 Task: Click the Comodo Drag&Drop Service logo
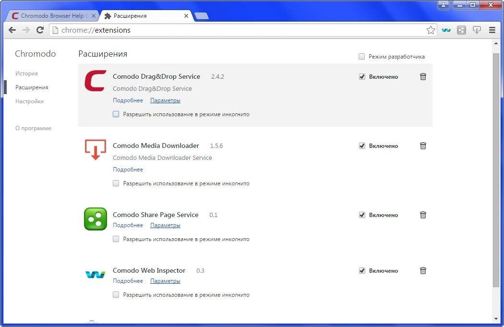[x=96, y=81]
